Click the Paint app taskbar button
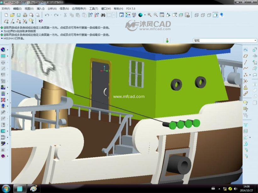This screenshot has width=258, height=193. click(34, 188)
